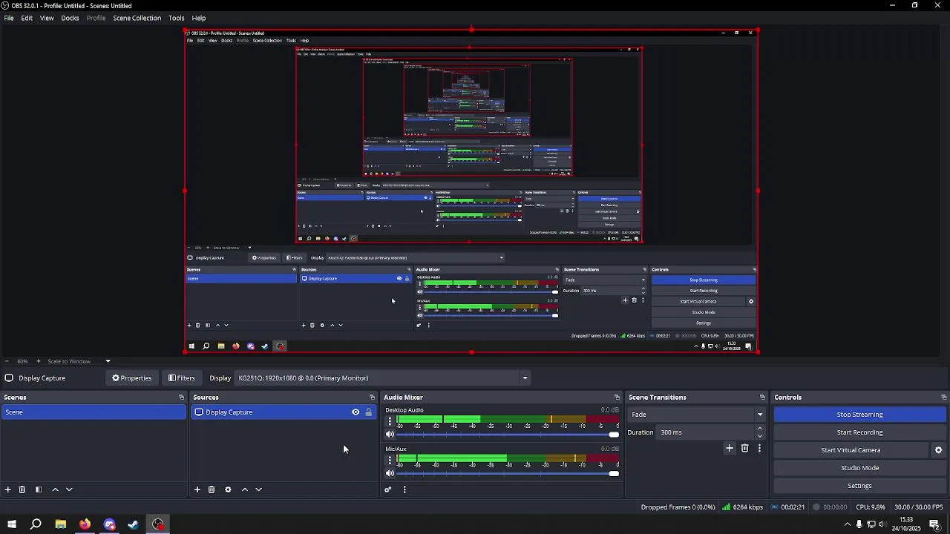The image size is (950, 534).
Task: Open transition properties three-dot menu
Action: coord(759,448)
